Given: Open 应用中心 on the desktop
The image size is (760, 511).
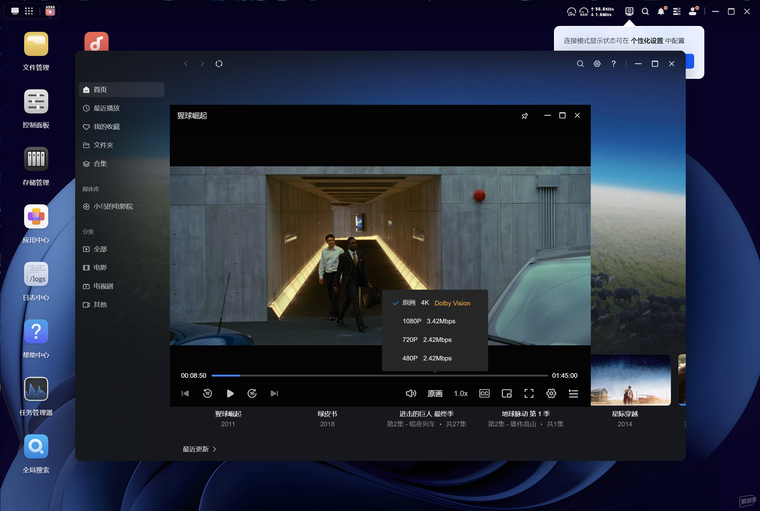Looking at the screenshot, I should point(36,224).
